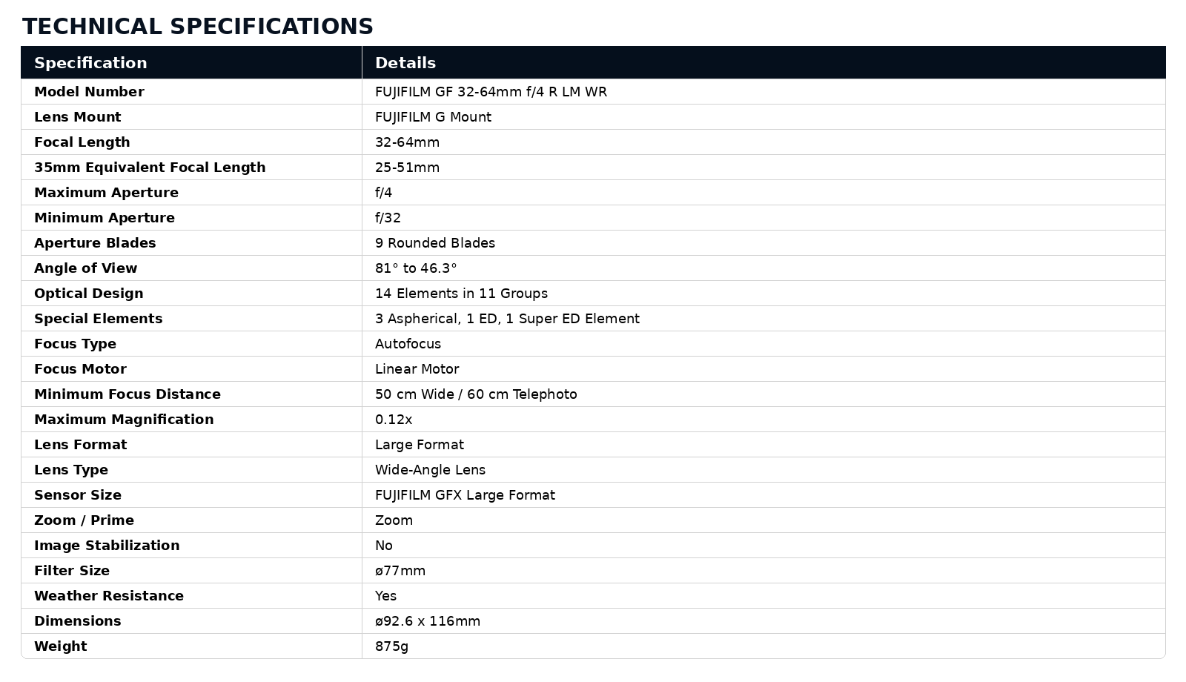Image resolution: width=1186 pixels, height=682 pixels.
Task: Select 'ø92.6 x 116mm' value
Action: [x=428, y=621]
